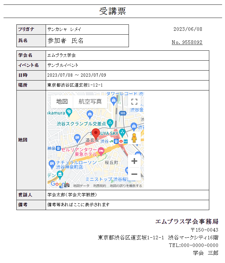225x263 pixels.
Task: Switch the map to 地図 view
Action: 62,101
